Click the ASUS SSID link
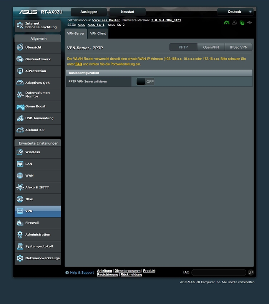 [x=81, y=25]
